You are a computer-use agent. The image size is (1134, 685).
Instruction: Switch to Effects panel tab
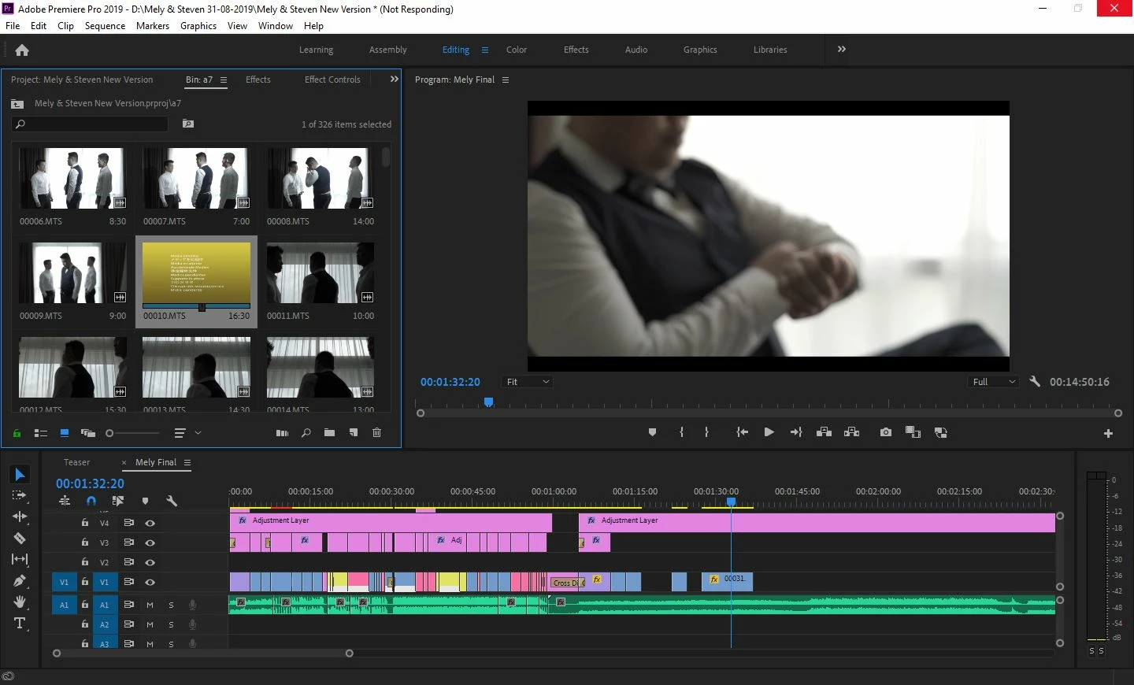point(258,80)
